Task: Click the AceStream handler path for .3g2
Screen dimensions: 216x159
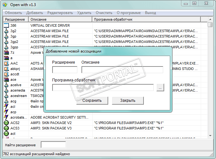Action: 146,31
